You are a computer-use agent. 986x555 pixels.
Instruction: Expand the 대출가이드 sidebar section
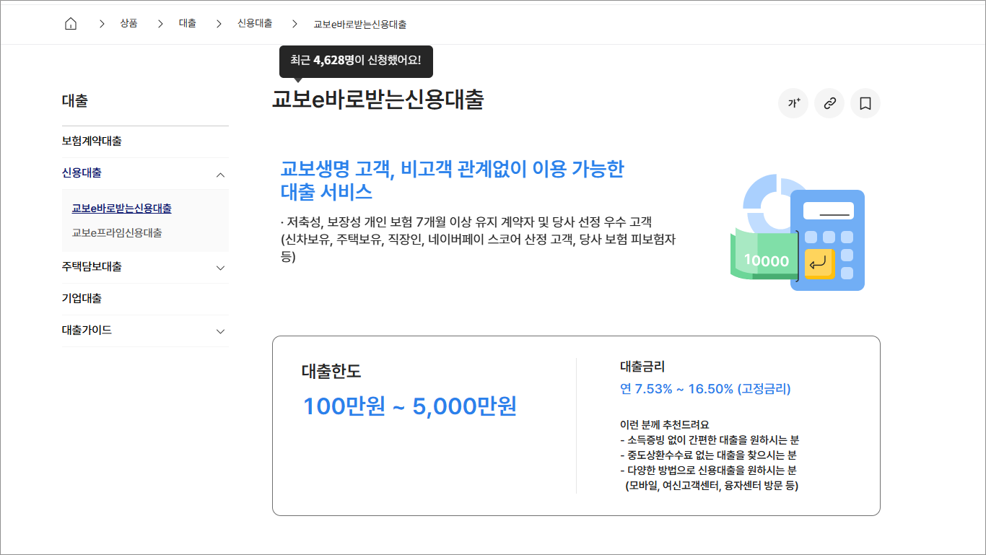pyautogui.click(x=220, y=331)
